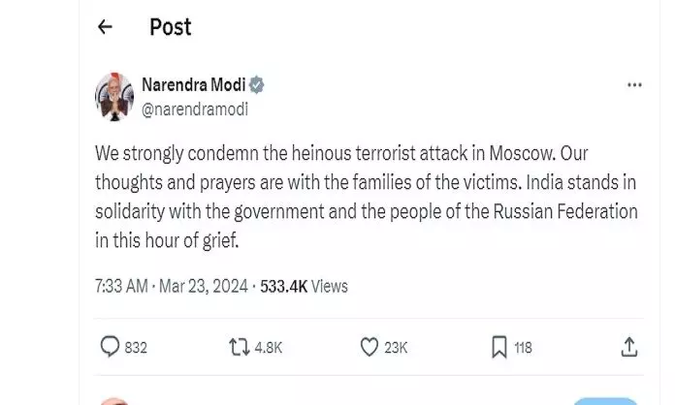Screen dimensions: 675x405
Task: Click the 832 replies count
Action: [135, 347]
